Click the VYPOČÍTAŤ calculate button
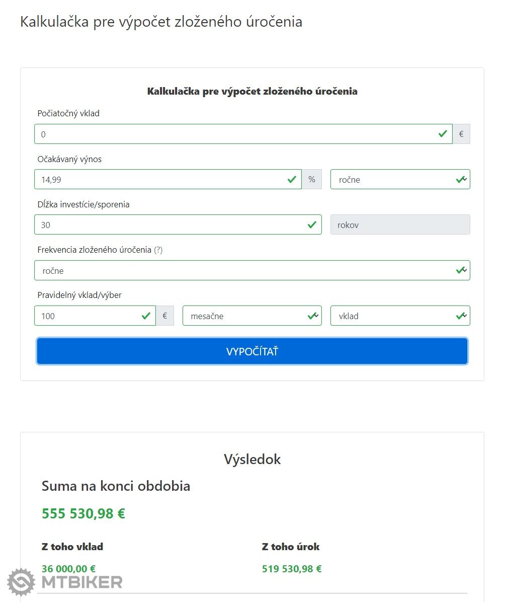 coord(252,351)
